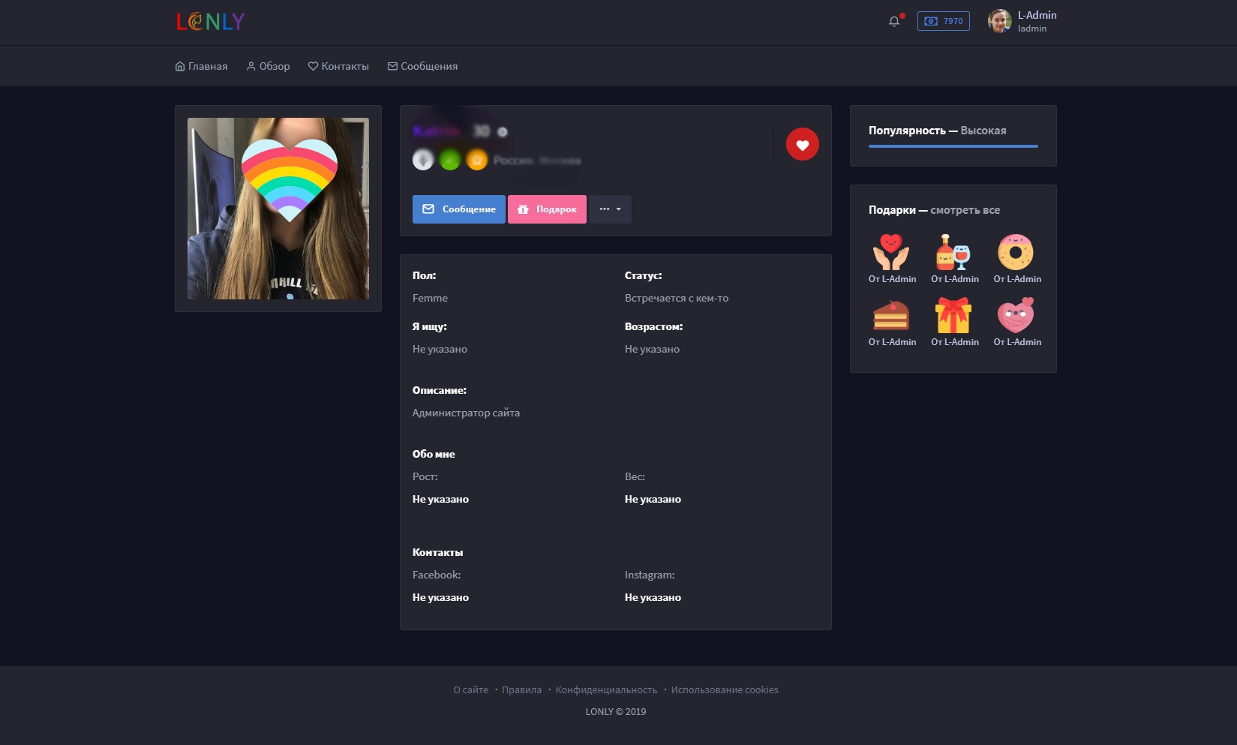Send a message with Сообщение button
This screenshot has width=1237, height=745.
[x=459, y=209]
